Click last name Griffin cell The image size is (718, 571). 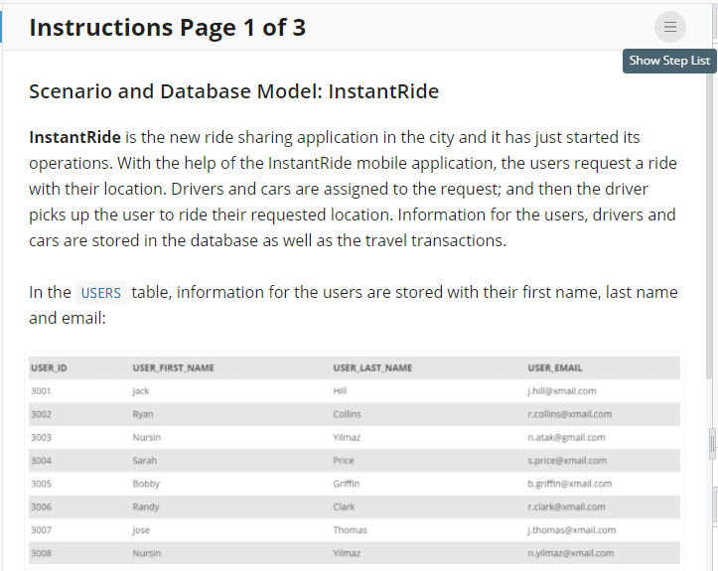pos(347,484)
